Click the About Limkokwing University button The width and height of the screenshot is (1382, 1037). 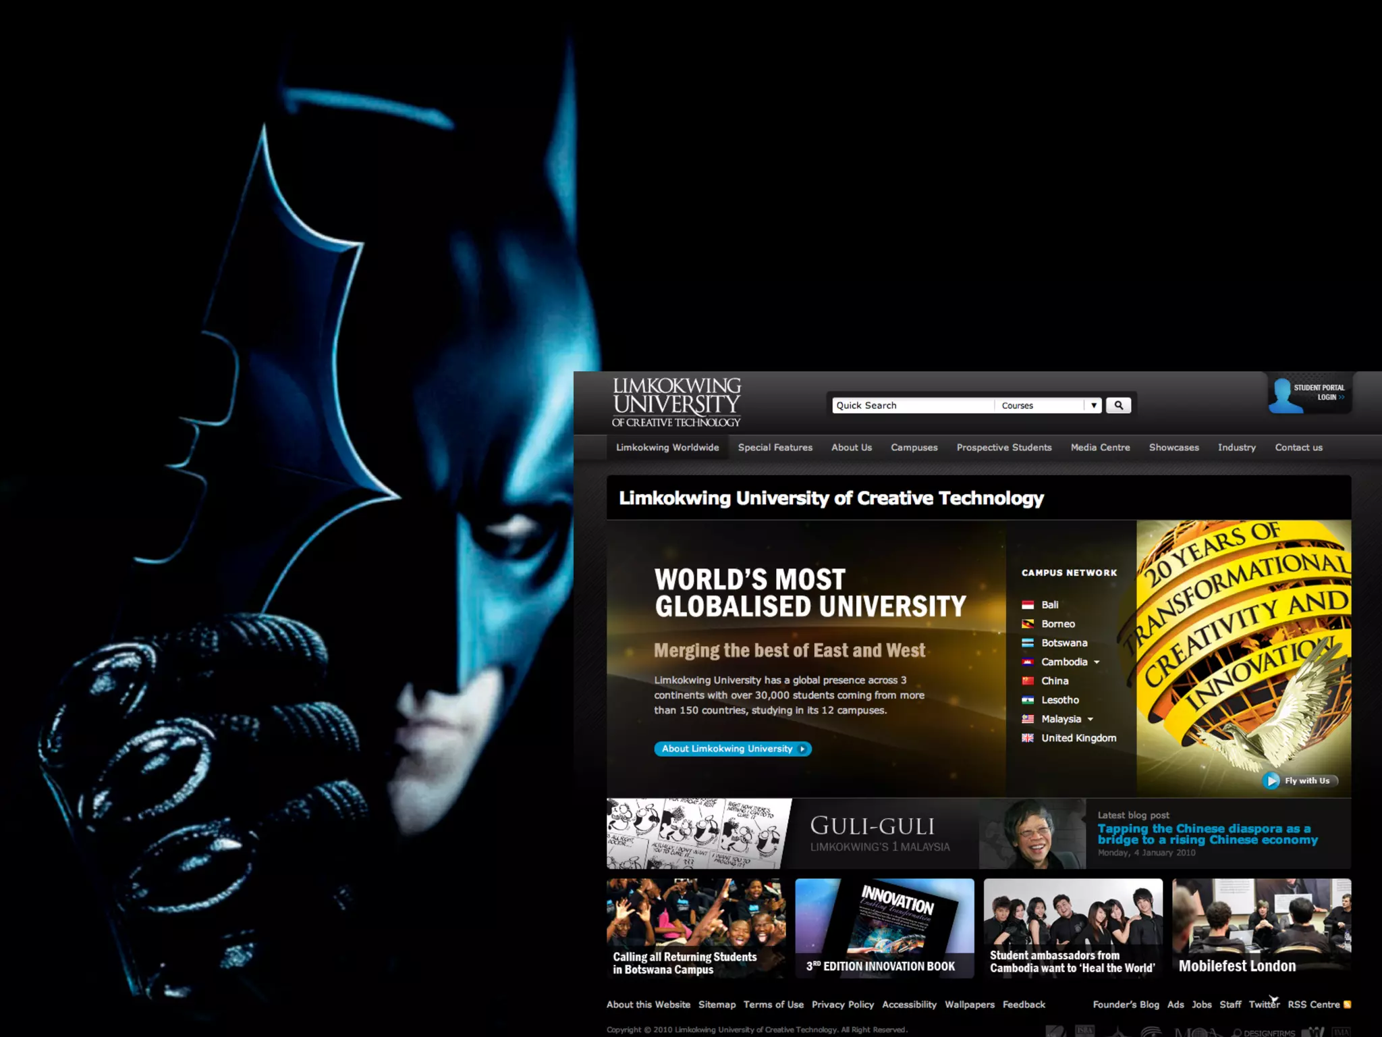pos(732,749)
